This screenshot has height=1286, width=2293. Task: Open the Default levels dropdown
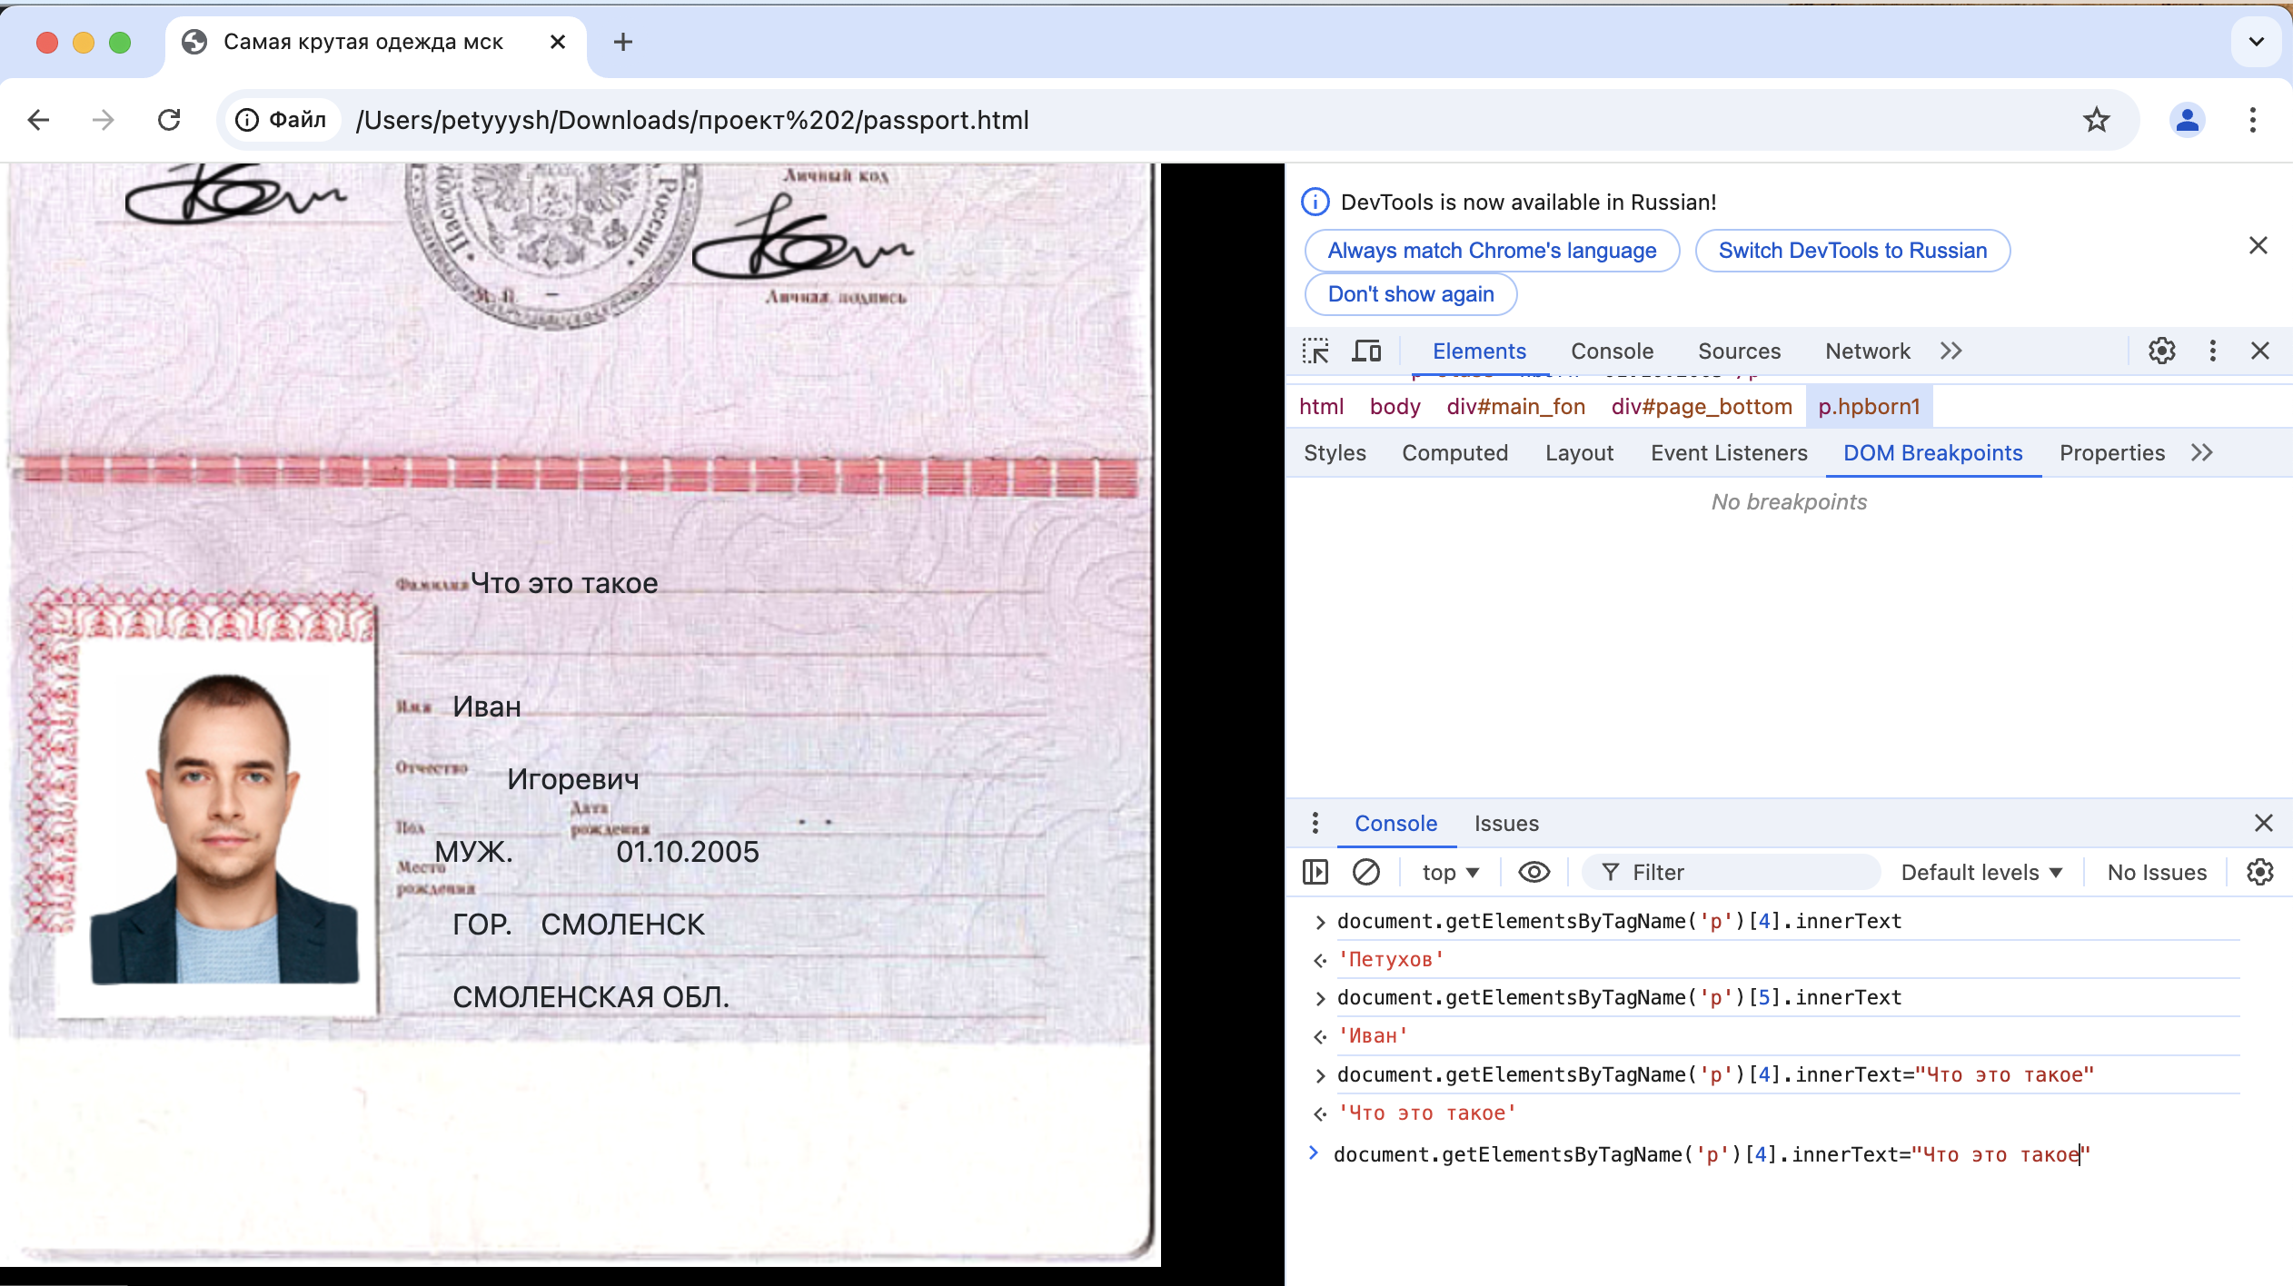tap(1981, 873)
